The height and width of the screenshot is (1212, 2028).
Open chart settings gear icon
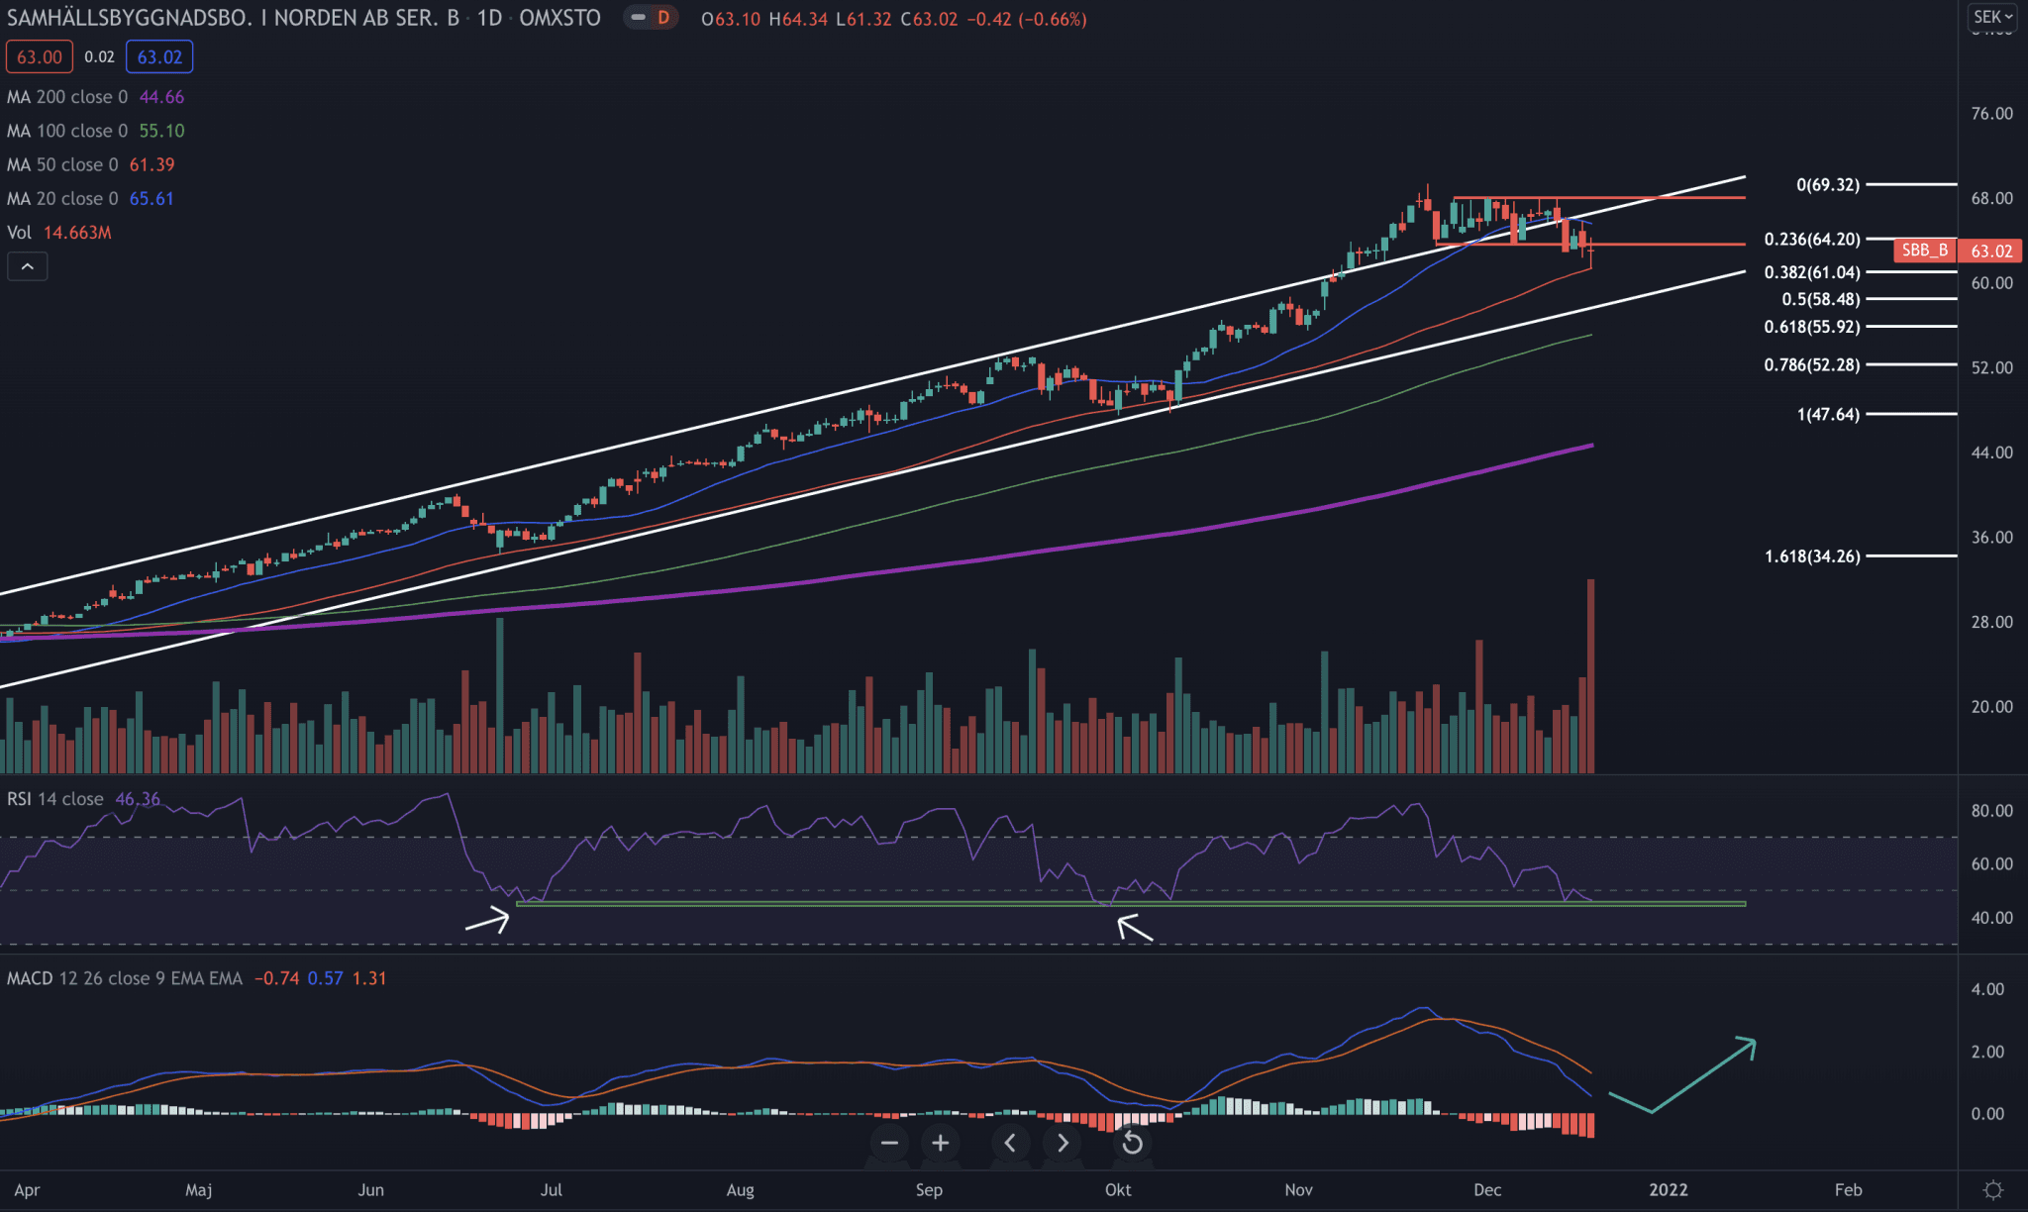pos(1993,1189)
